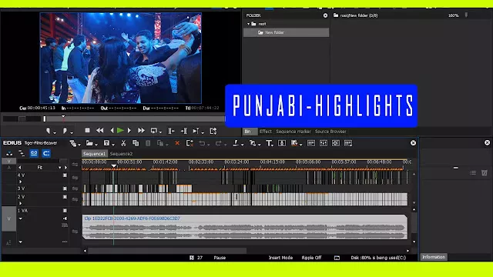Fast forward the preview playback

[x=141, y=130]
